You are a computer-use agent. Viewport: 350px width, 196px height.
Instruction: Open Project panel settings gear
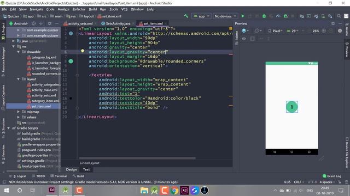(x=50, y=23)
